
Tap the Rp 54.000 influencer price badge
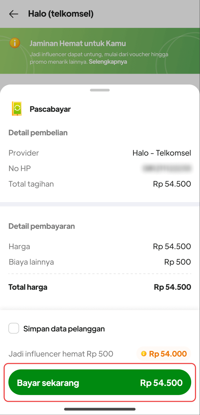click(x=164, y=354)
